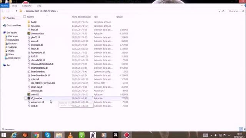Select the GeometryDash application icon
The image size is (246, 138).
pyautogui.click(x=29, y=33)
